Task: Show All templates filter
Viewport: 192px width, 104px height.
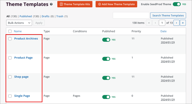Action: click(x=8, y=16)
